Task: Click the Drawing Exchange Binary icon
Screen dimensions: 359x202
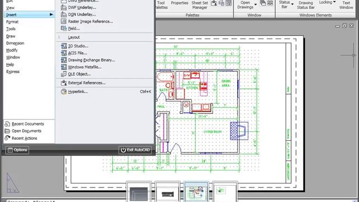Action: [x=63, y=60]
